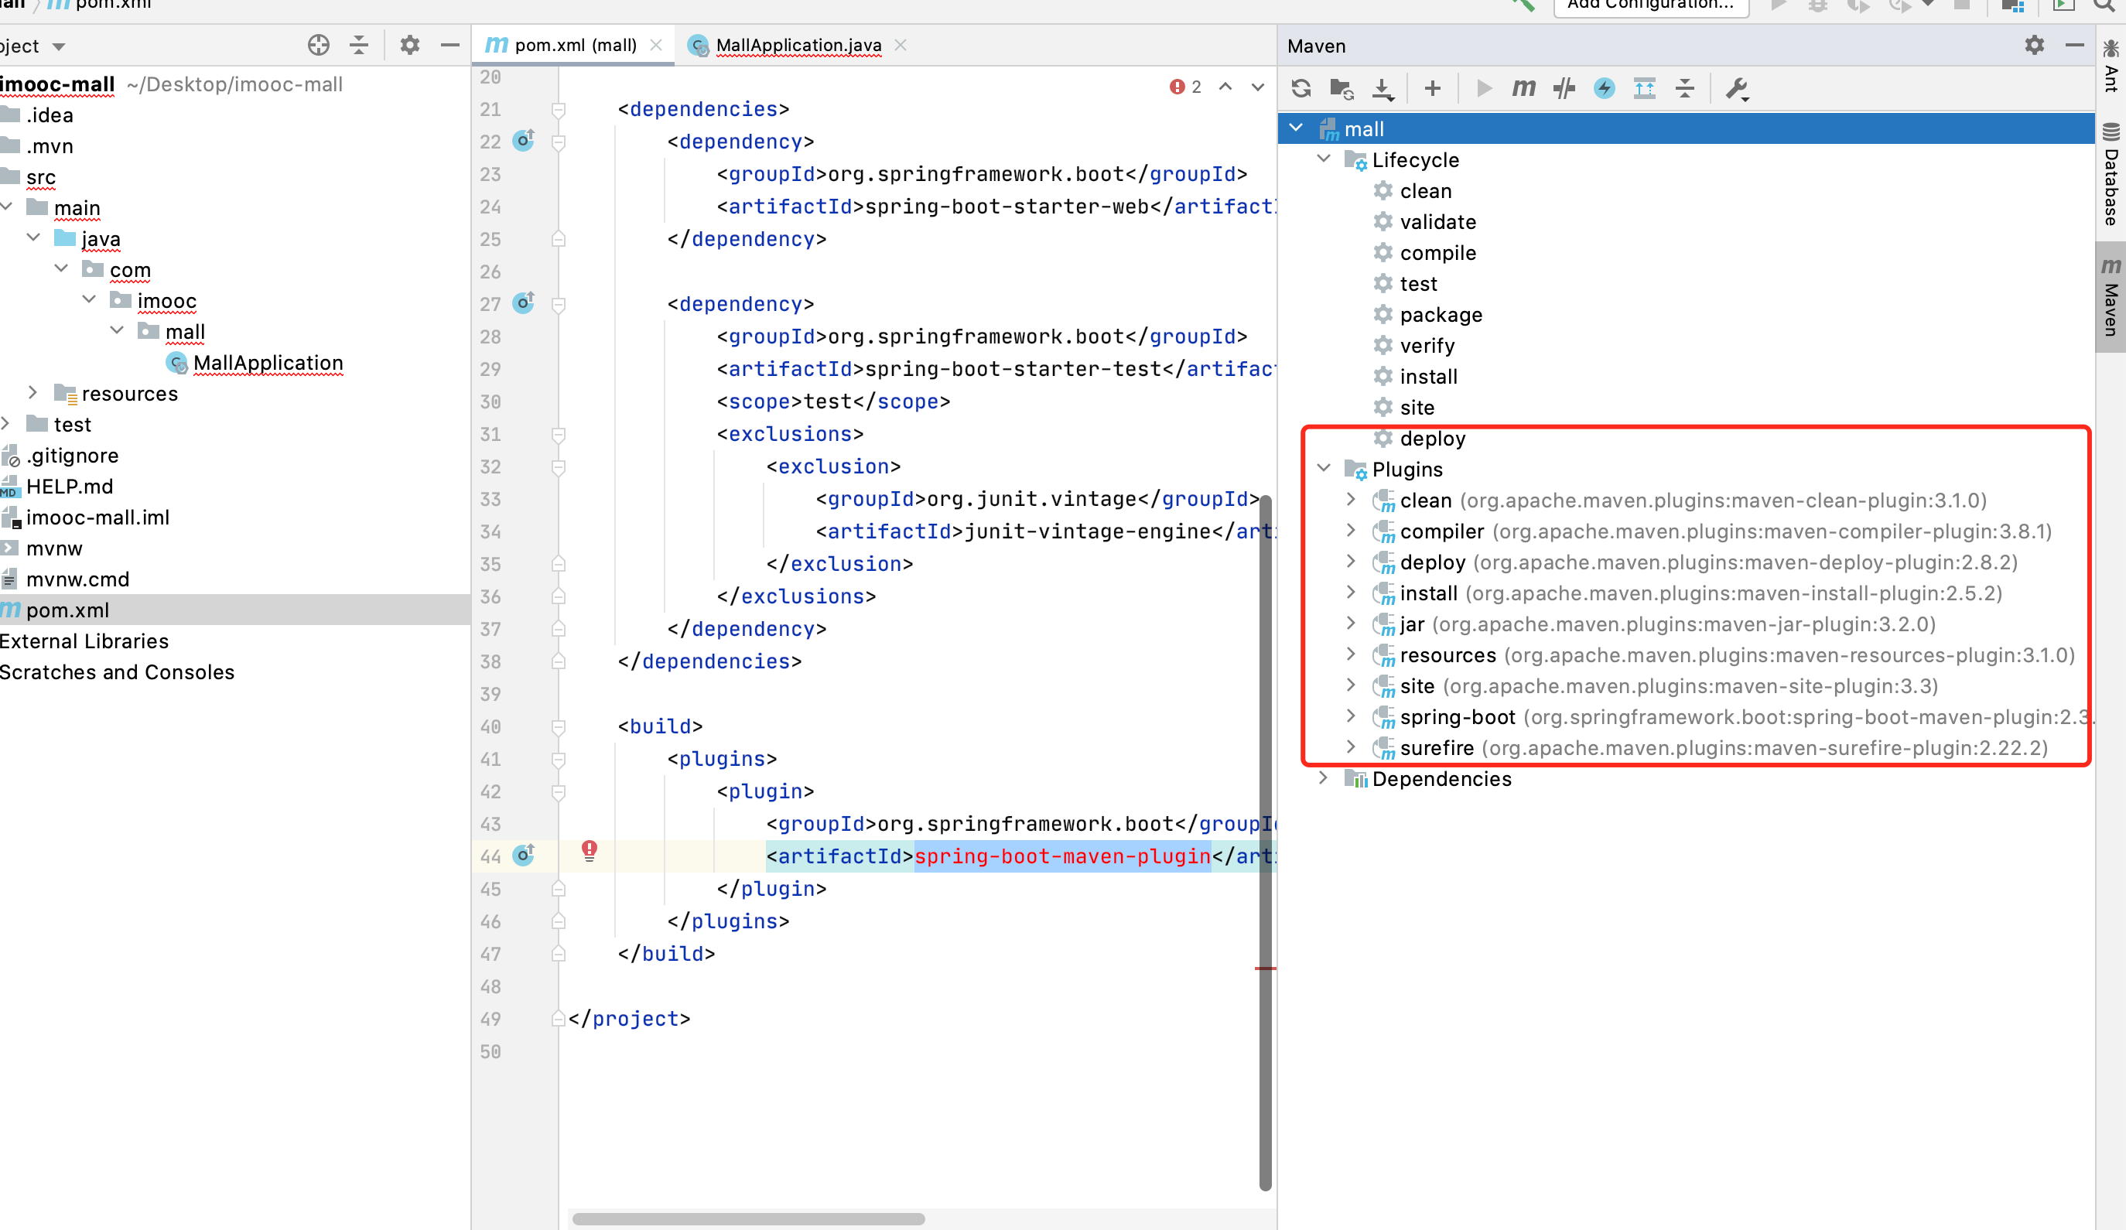Viewport: 2126px width, 1230px height.
Task: Open the Database side tab
Action: [2111, 175]
